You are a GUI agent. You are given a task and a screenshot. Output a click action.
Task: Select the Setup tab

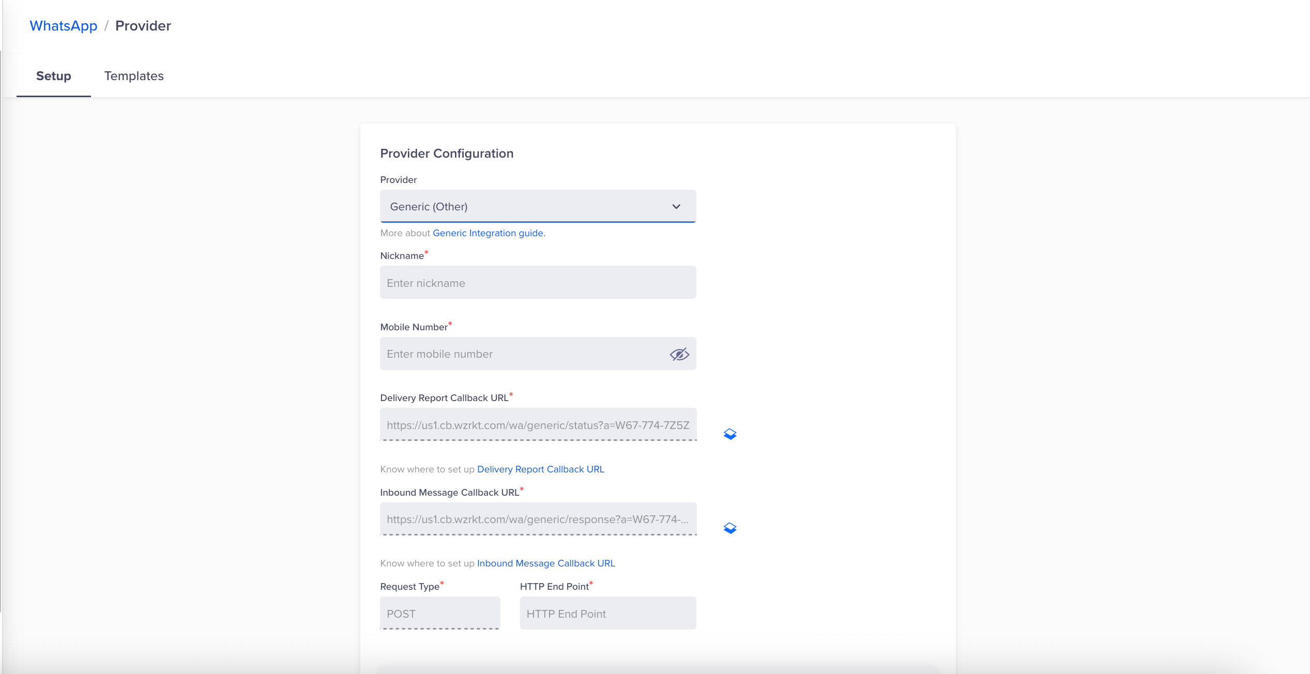point(53,76)
